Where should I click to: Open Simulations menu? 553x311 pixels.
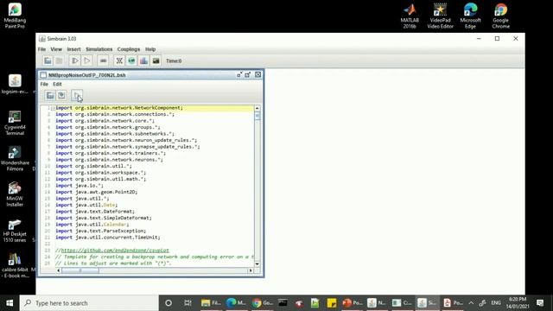click(x=99, y=49)
